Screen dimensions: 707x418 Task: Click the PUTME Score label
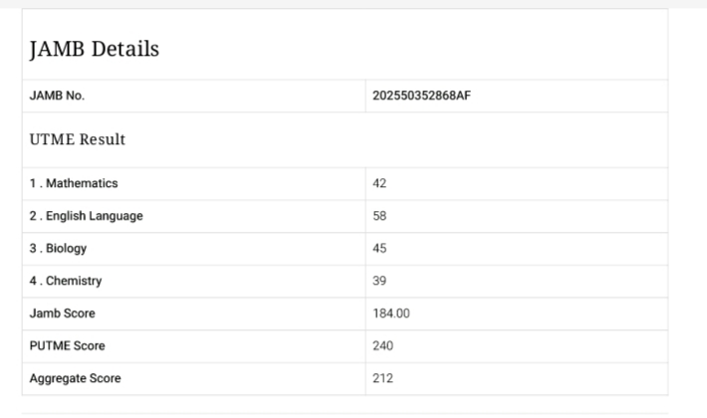(68, 346)
